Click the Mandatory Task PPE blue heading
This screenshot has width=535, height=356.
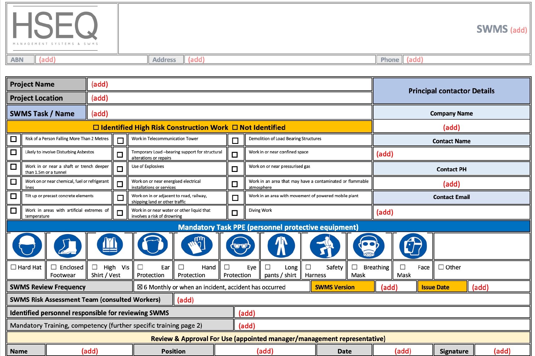[x=268, y=227]
